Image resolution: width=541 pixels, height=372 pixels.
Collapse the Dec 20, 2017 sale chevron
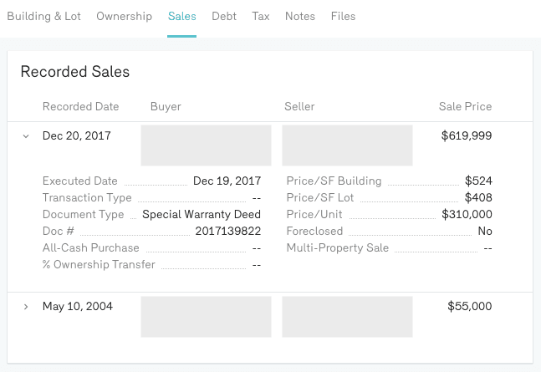[x=26, y=135]
